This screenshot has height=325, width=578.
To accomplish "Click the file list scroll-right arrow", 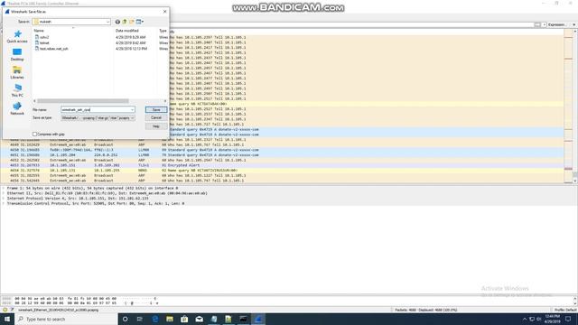I will (x=165, y=101).
